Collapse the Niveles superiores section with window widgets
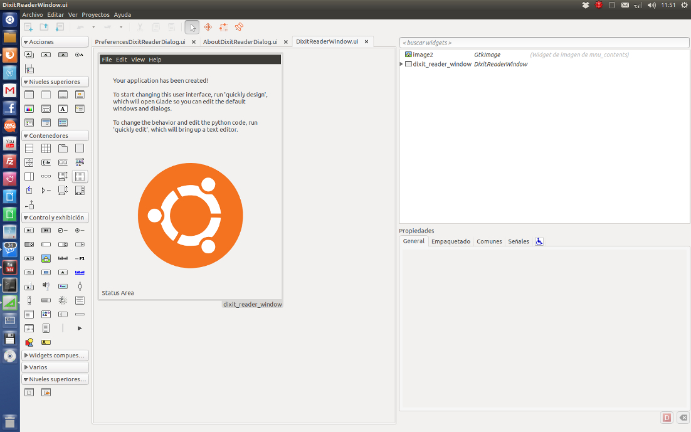The width and height of the screenshot is (691, 432). 55,82
